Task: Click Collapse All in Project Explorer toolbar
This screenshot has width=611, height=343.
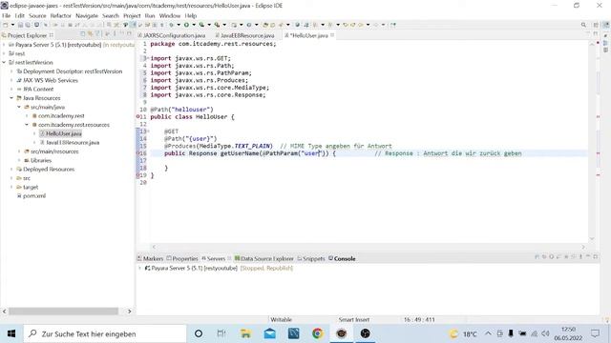Action: (x=83, y=34)
